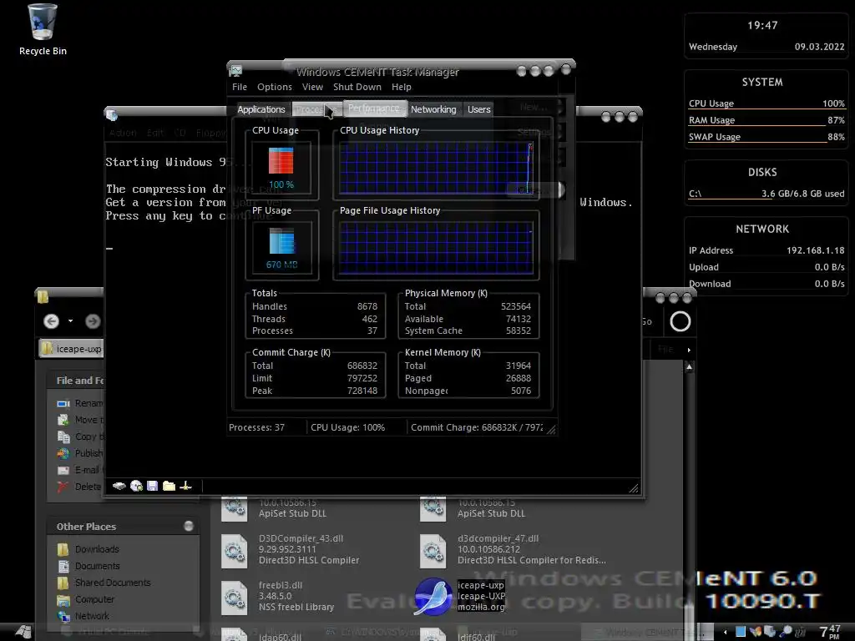This screenshot has width=855, height=641.
Task: Click Rename in File and Folder Tasks
Action: coord(80,403)
